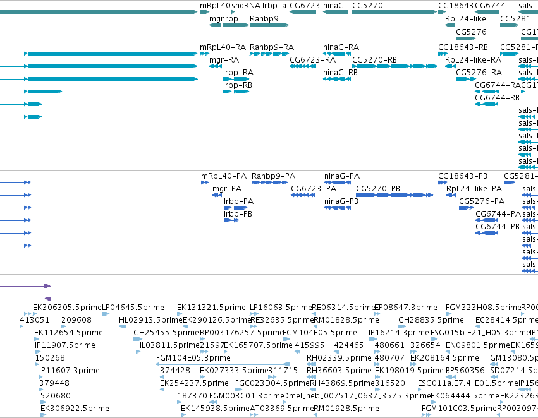Open the CG5270 gene feature

tap(394, 12)
